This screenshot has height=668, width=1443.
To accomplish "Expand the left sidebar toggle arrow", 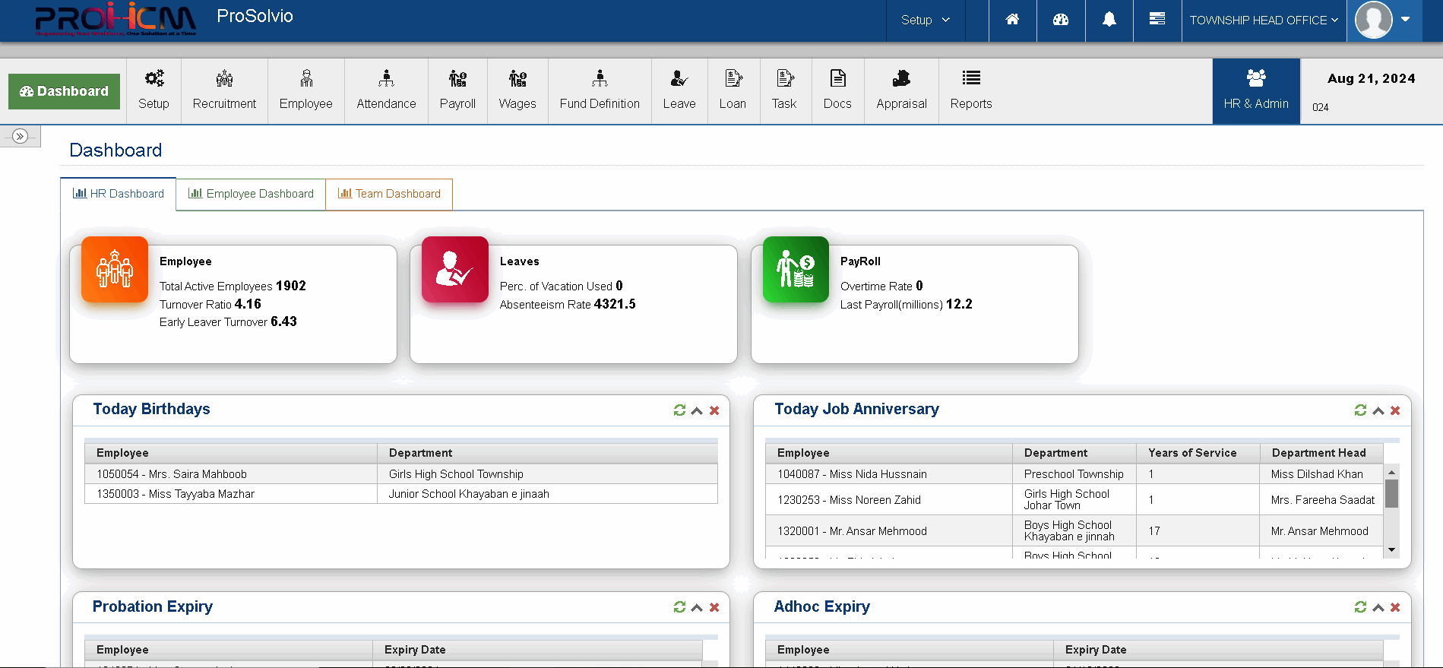I will tap(21, 136).
